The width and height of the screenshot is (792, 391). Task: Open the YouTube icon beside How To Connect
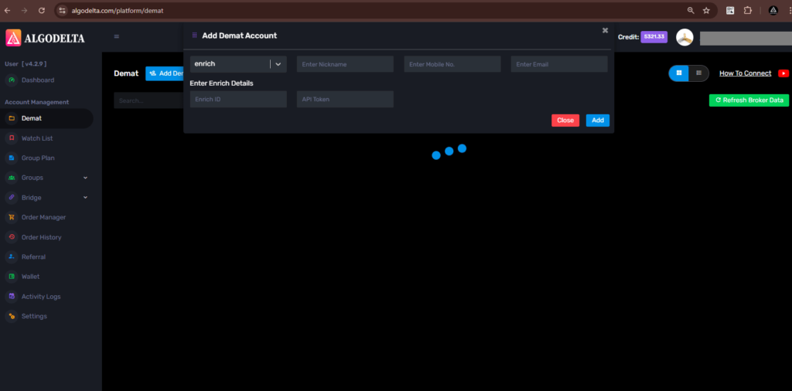[x=783, y=73]
